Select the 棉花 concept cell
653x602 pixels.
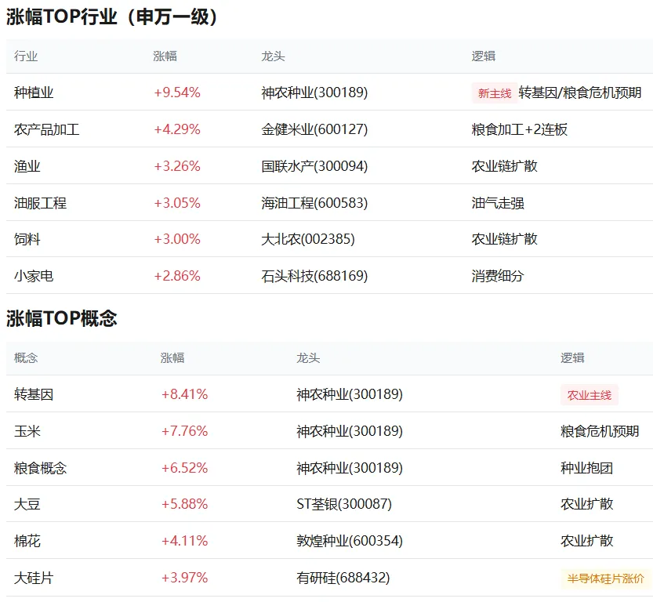tap(27, 541)
